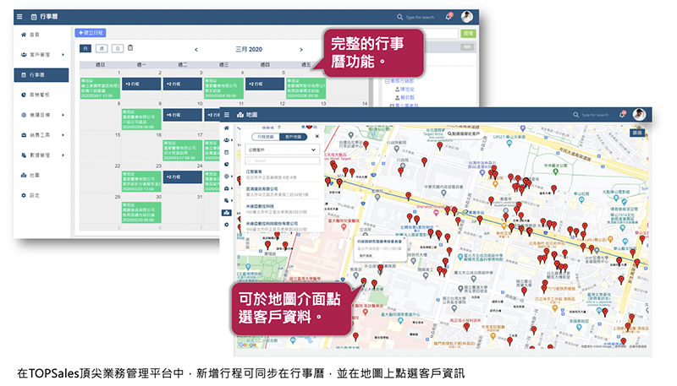
Task: Click the trash icon beside the calendar view buttons
Action: [x=130, y=48]
